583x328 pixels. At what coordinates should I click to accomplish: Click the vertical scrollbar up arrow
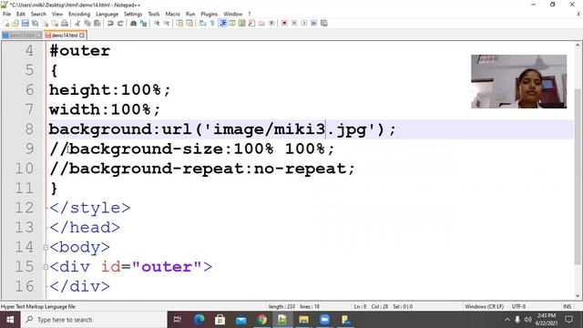[x=578, y=46]
